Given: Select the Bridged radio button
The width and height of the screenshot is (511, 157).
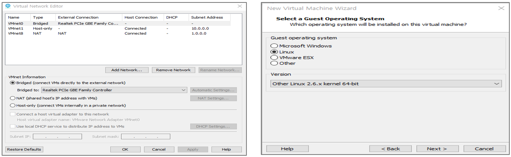Looking at the screenshot, I should tap(12, 82).
